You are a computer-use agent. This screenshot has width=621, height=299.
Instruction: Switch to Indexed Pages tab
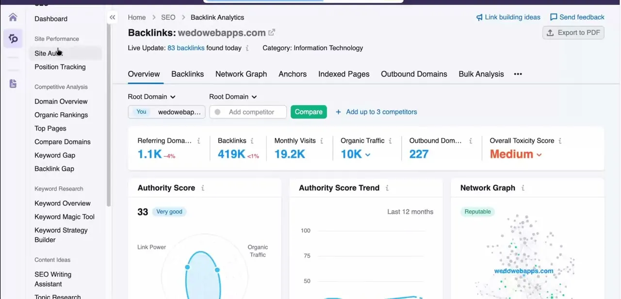click(344, 74)
